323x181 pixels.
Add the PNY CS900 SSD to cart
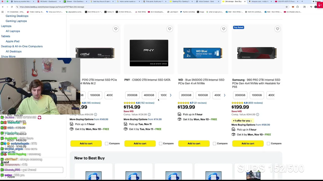tap(140, 144)
